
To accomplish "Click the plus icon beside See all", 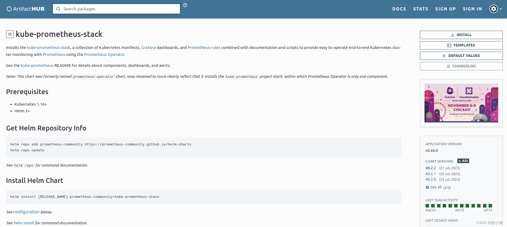I will pos(427,187).
